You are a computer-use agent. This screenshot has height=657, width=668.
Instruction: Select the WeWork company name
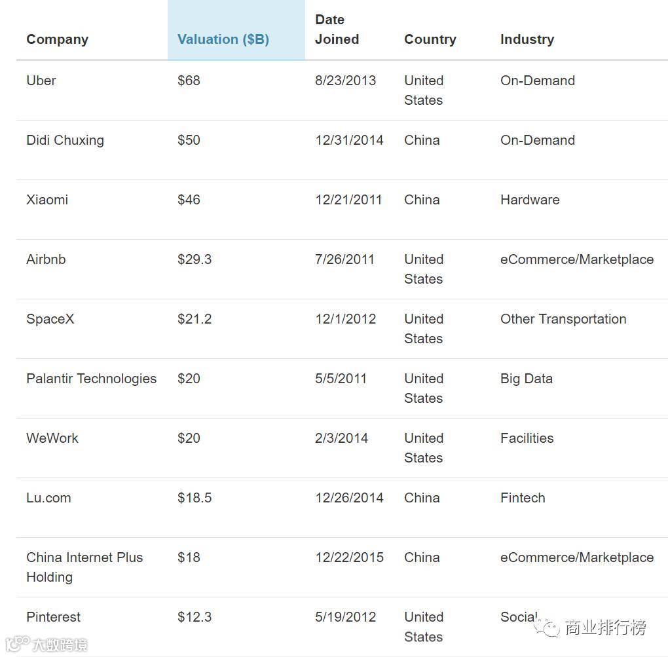[52, 438]
